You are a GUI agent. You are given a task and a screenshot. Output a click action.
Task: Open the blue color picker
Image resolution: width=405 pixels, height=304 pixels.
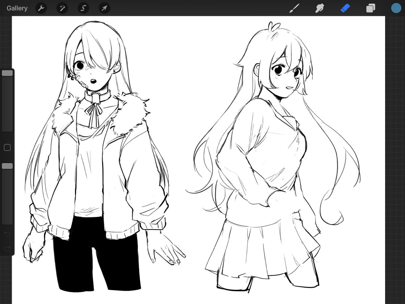396,8
